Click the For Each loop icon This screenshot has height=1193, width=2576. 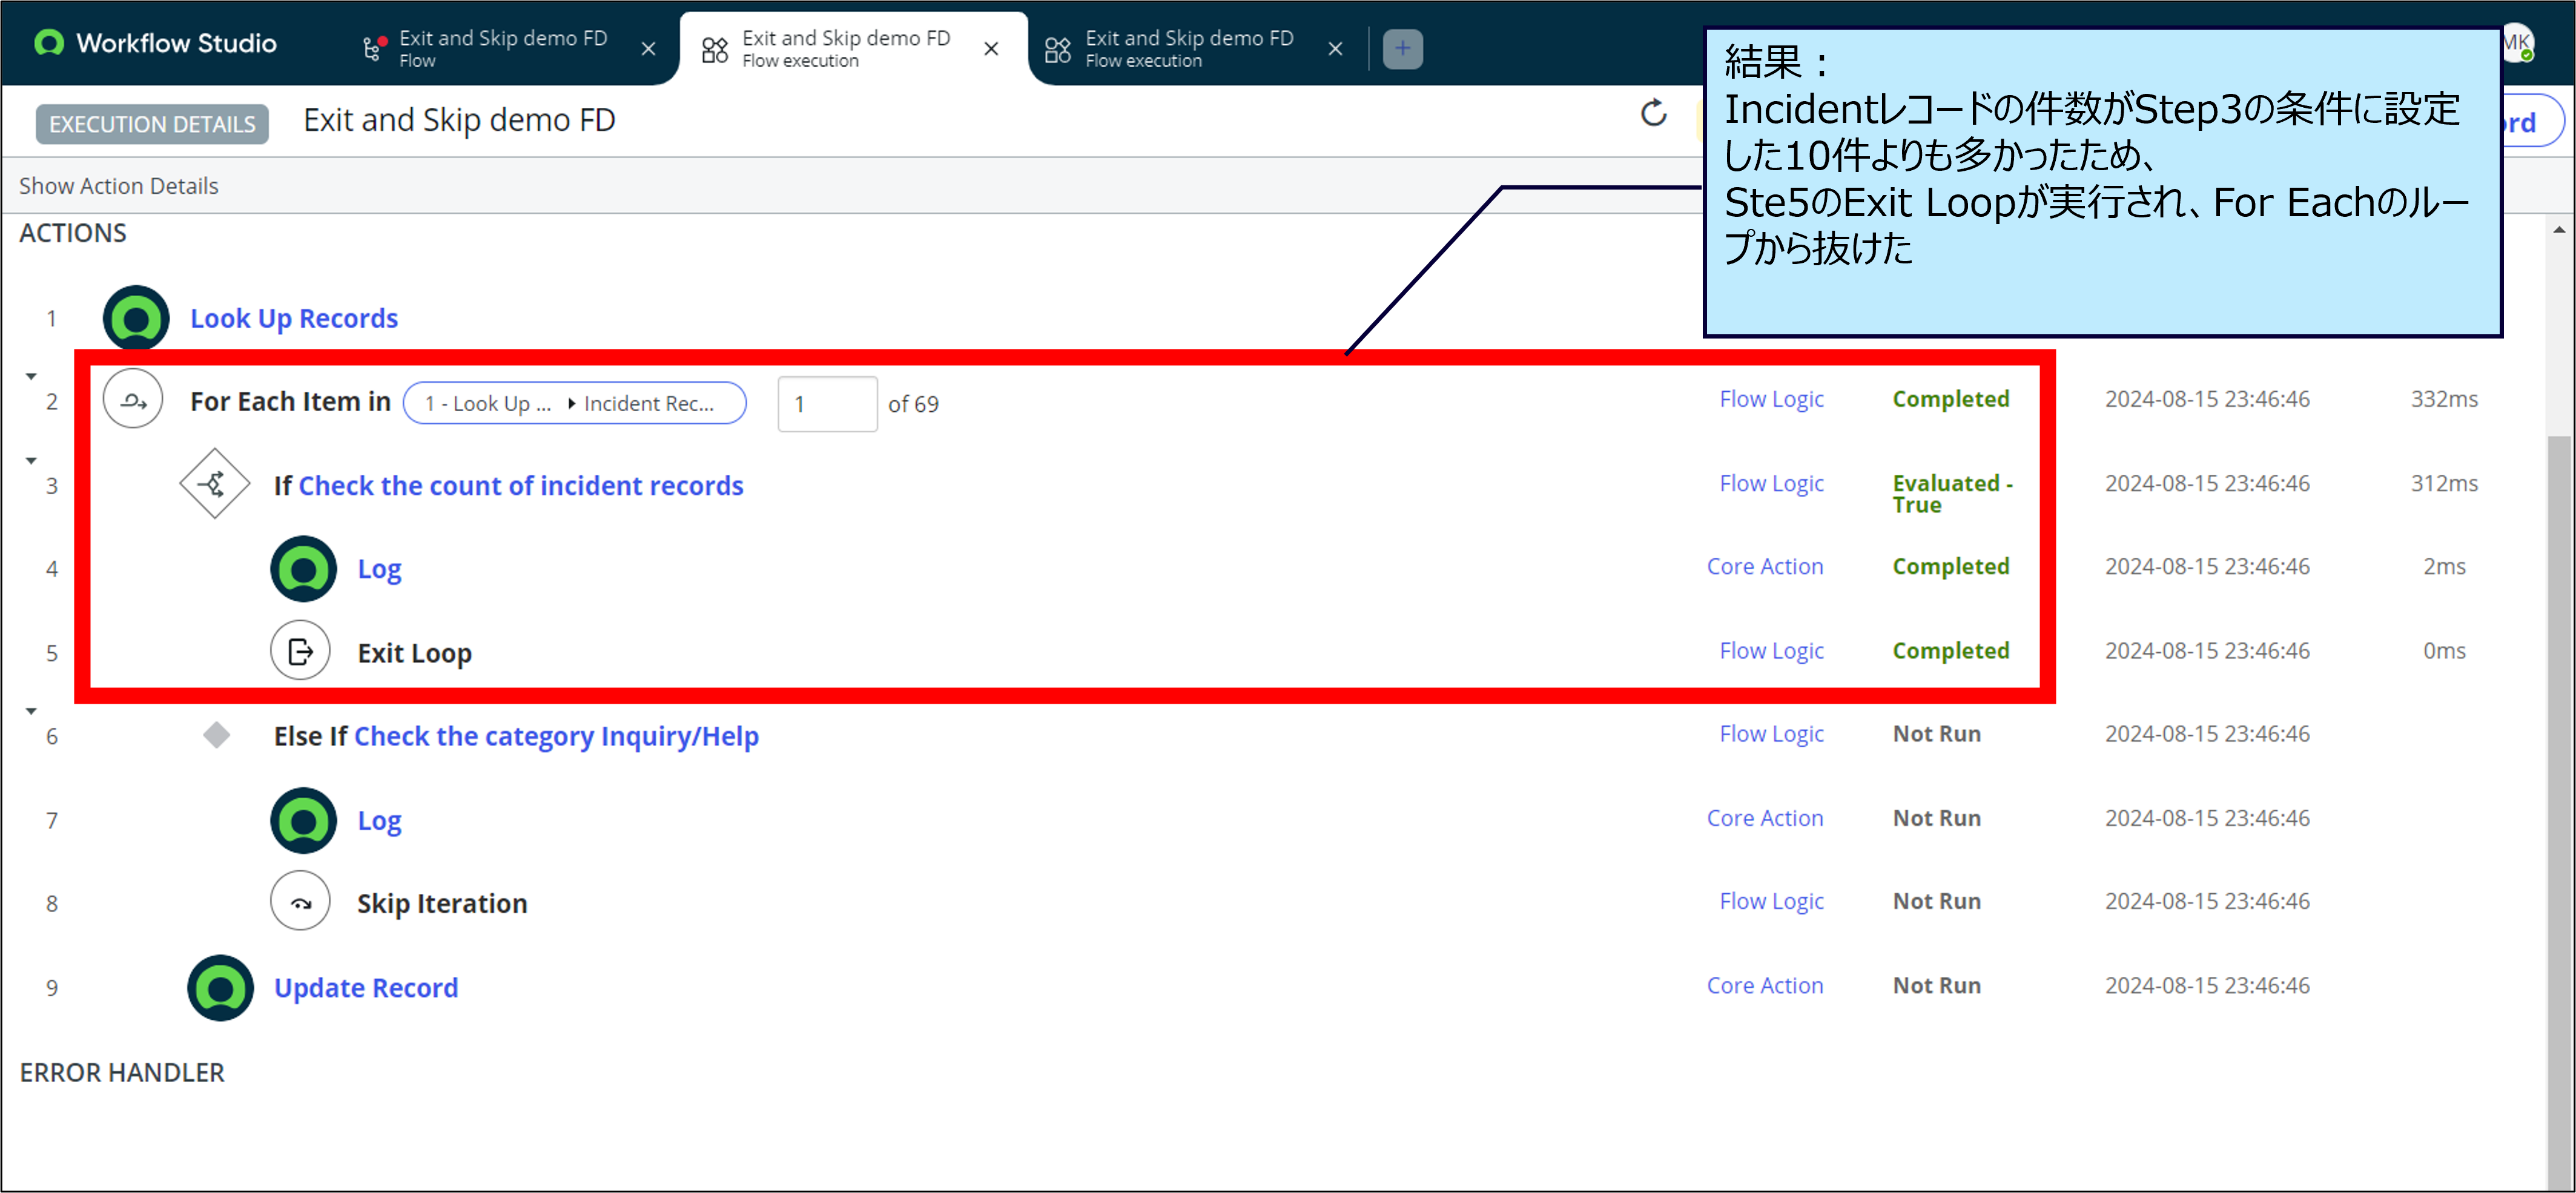click(x=133, y=400)
